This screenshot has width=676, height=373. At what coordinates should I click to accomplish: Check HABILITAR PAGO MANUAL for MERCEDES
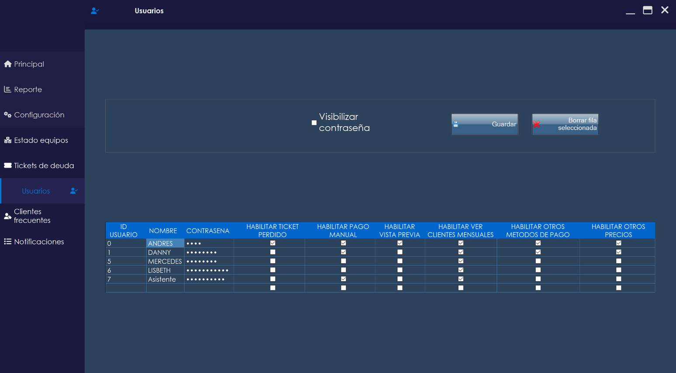point(343,261)
